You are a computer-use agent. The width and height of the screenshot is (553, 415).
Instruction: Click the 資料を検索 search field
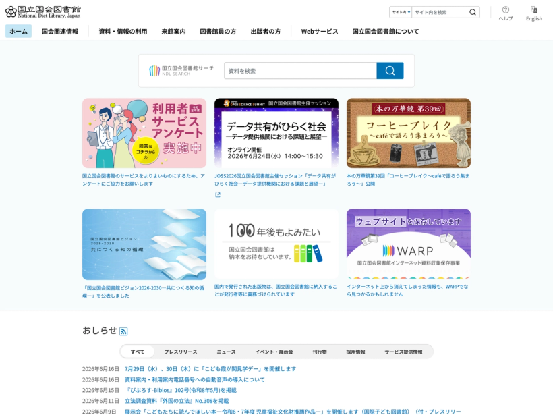pos(301,71)
